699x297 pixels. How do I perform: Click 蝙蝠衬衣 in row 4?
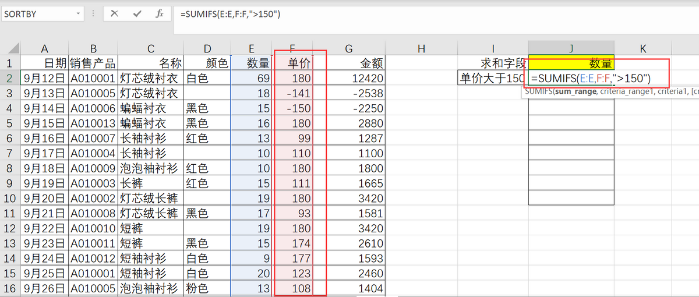tap(151, 108)
